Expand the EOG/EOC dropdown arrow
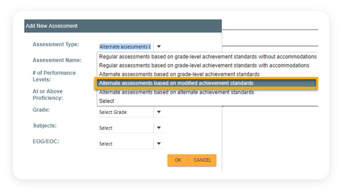 point(159,144)
